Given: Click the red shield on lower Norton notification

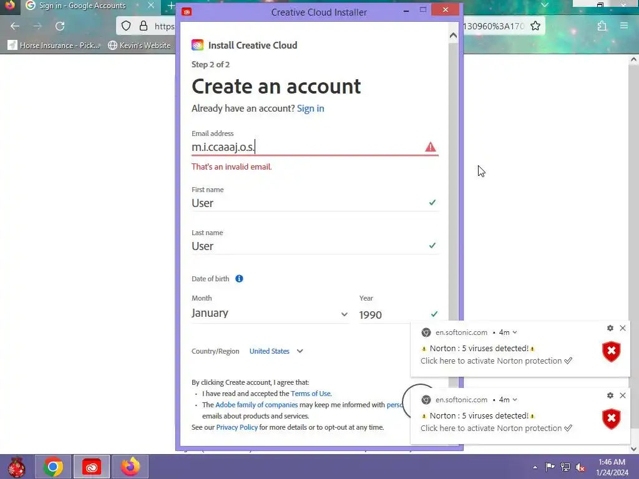Looking at the screenshot, I should pyautogui.click(x=612, y=419).
